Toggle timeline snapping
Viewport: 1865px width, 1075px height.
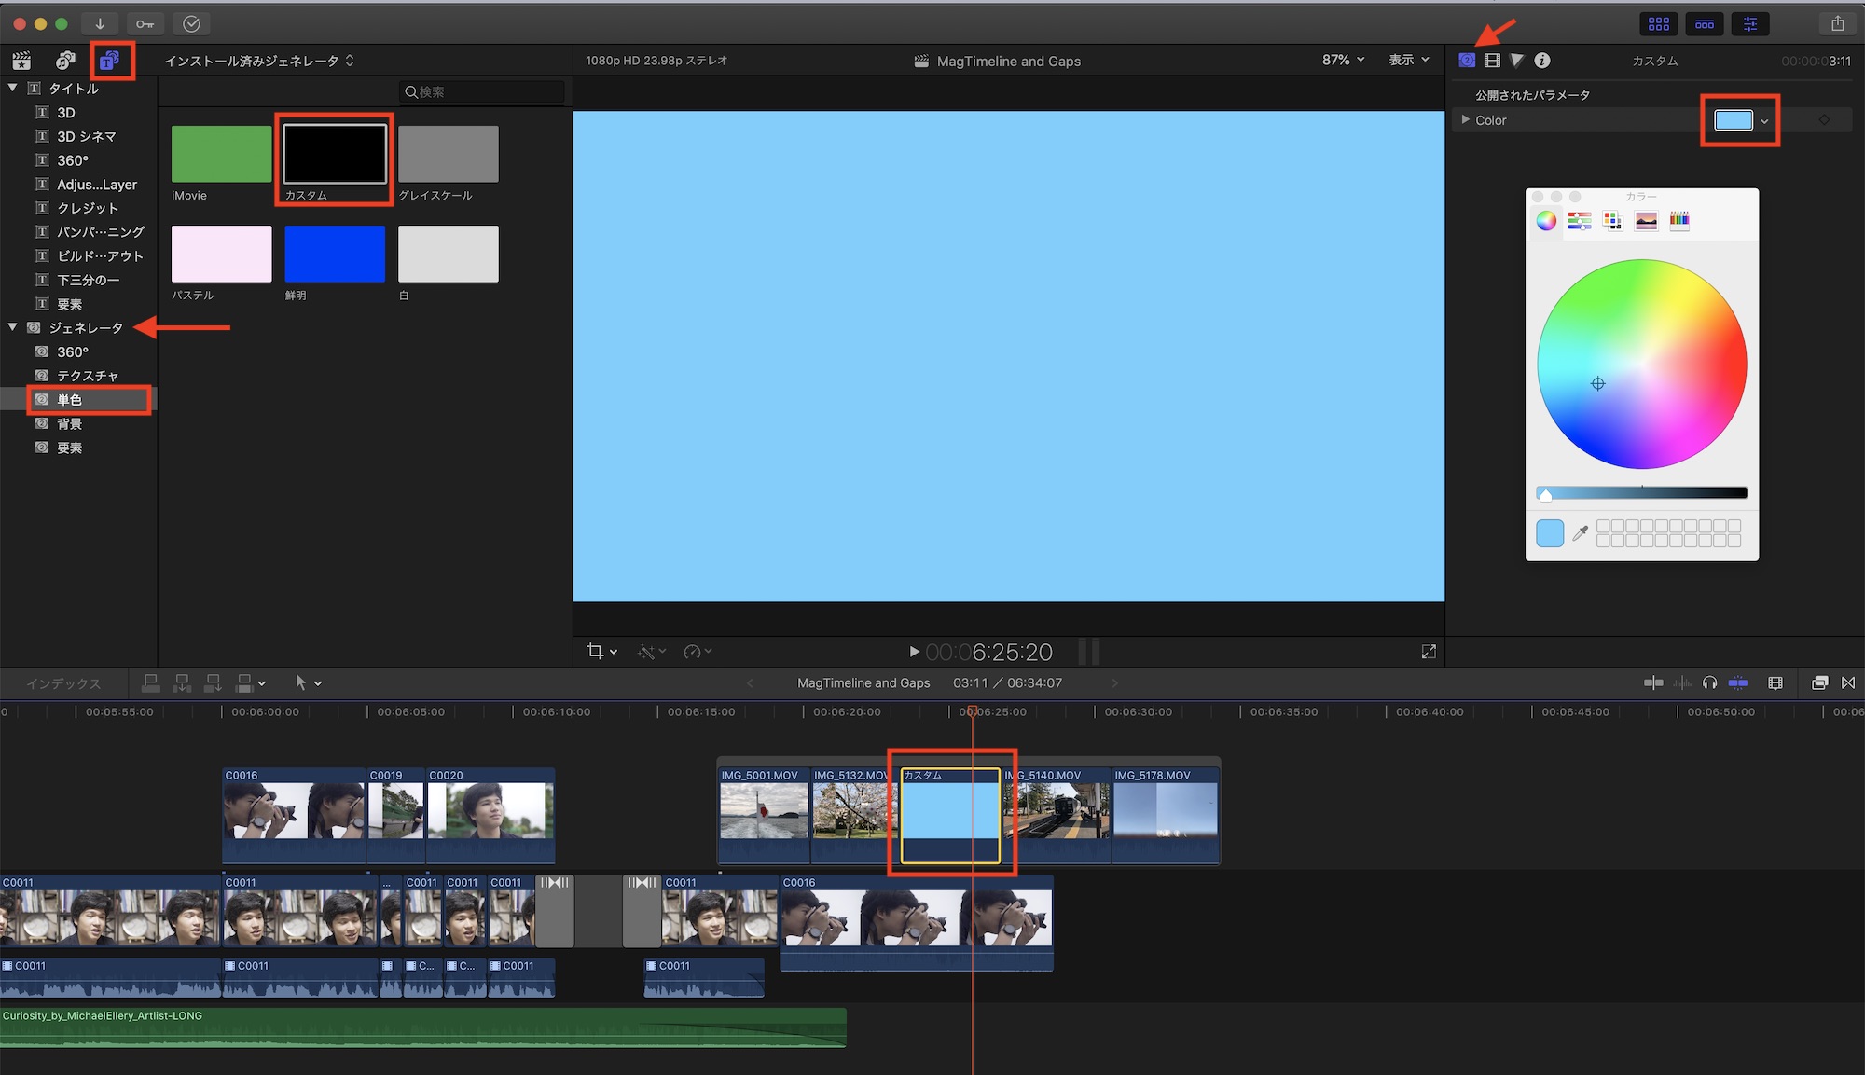(x=1737, y=683)
